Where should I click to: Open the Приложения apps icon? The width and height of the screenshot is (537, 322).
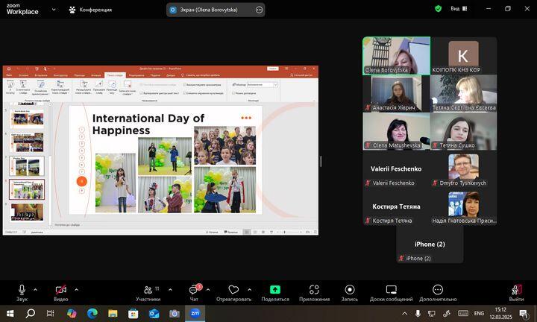314,289
